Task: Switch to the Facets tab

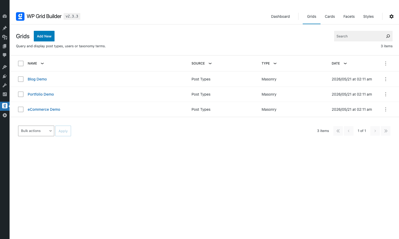Action: pyautogui.click(x=349, y=16)
